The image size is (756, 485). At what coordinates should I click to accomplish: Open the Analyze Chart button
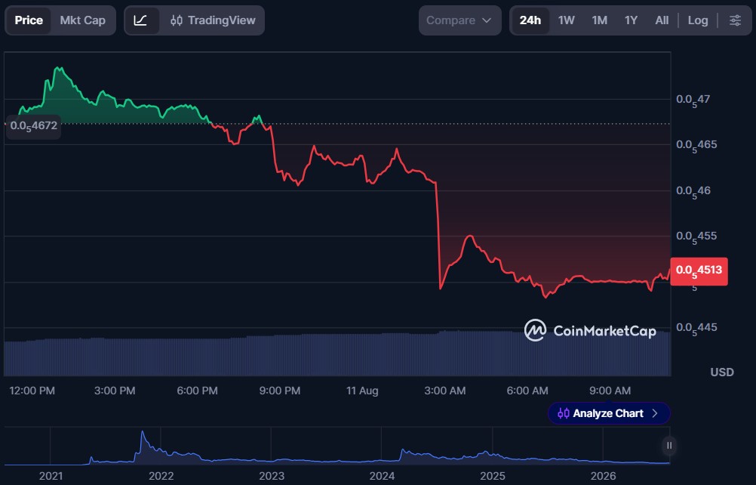[608, 413]
